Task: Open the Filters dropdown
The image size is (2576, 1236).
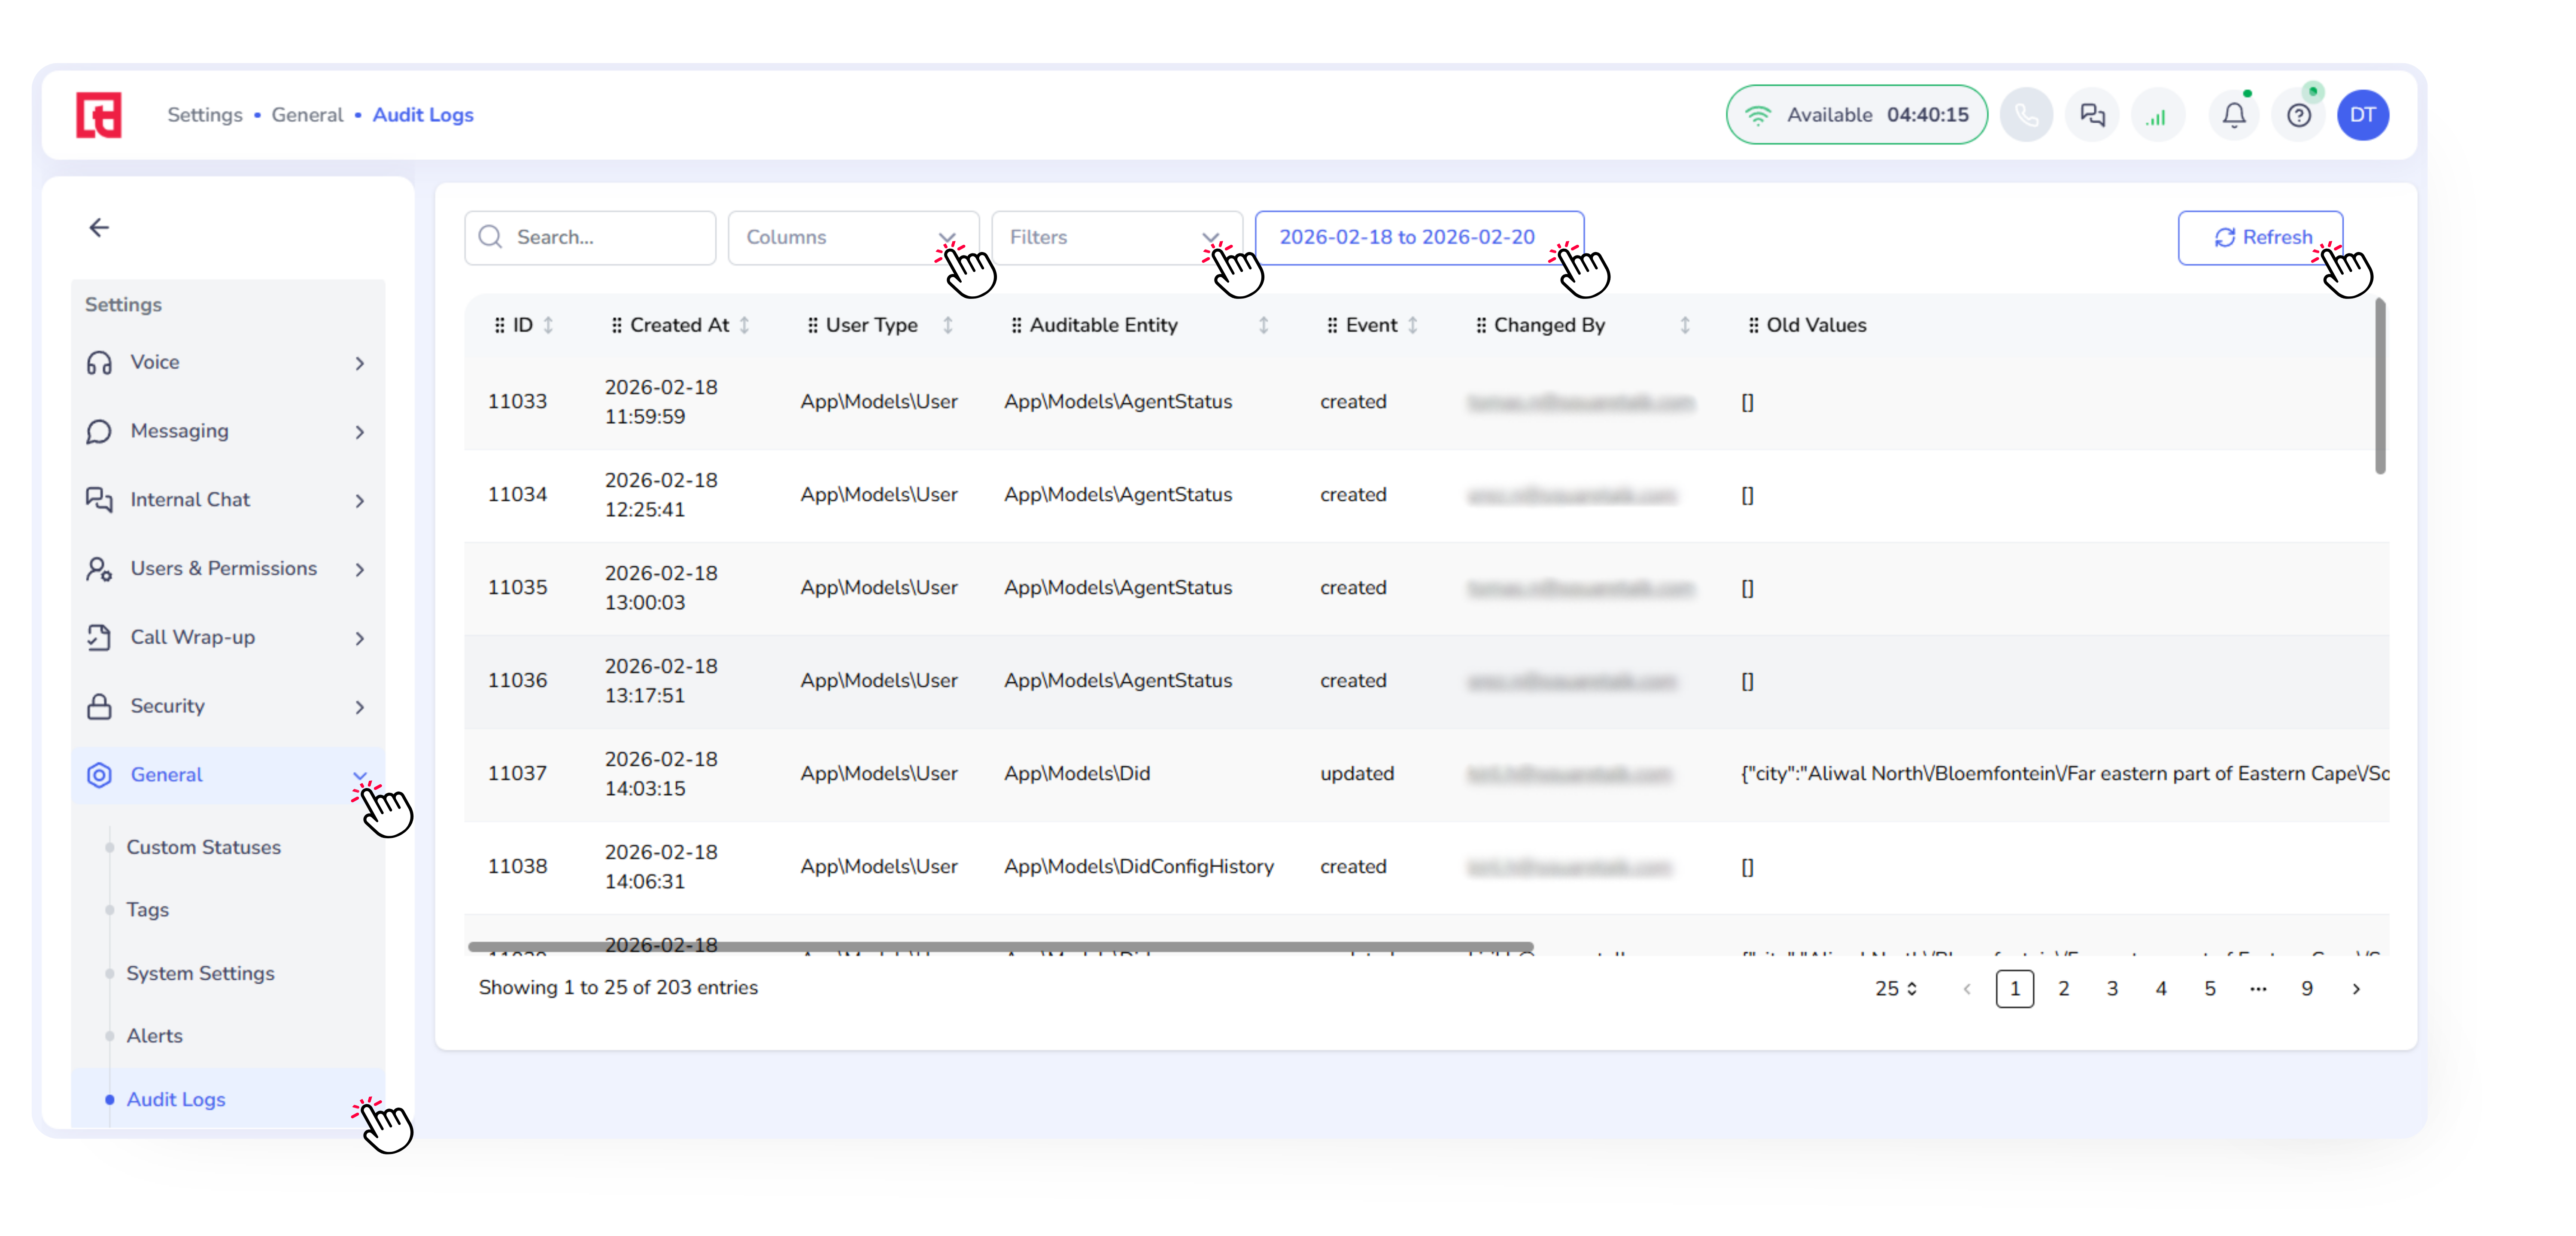Action: click(x=1115, y=238)
